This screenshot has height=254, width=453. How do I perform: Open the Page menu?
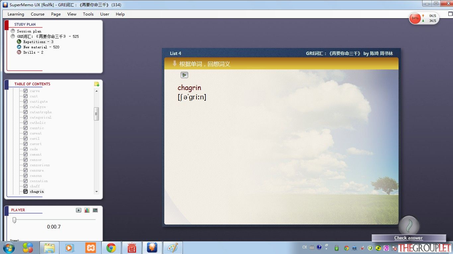click(x=56, y=14)
